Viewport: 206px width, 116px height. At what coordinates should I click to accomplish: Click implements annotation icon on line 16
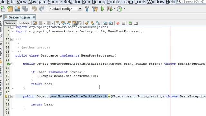[x=9, y=64]
